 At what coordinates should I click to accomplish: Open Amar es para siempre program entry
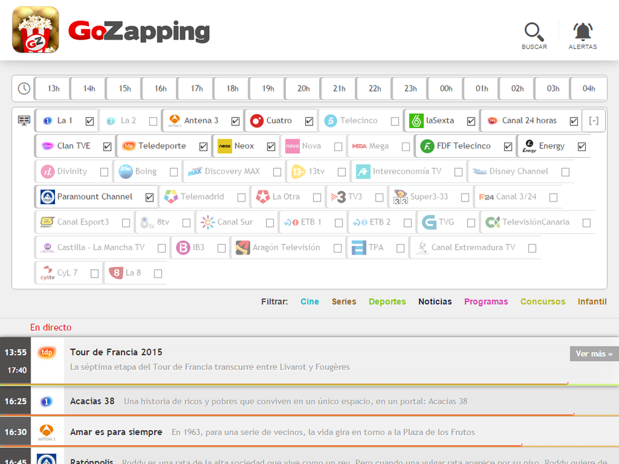tap(116, 432)
